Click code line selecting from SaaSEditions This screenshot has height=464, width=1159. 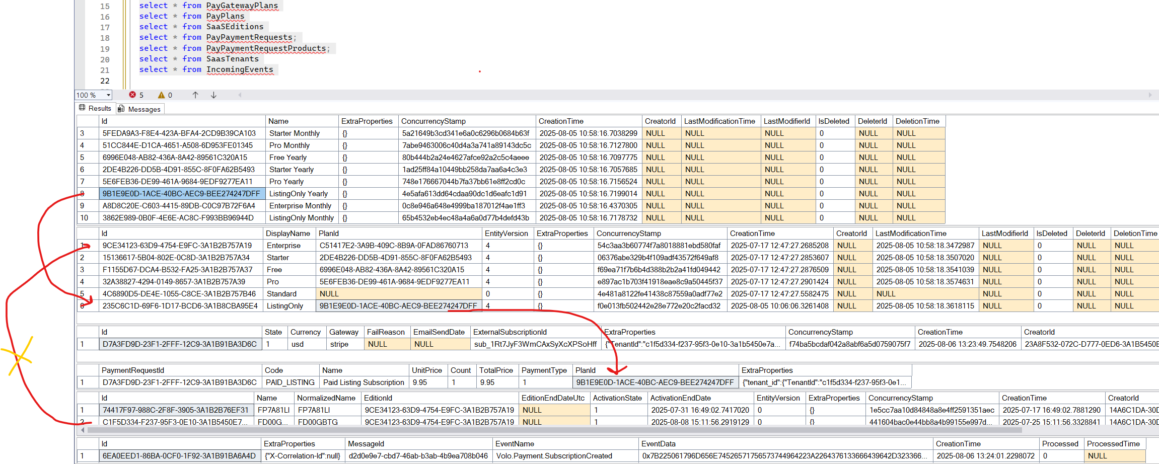coord(201,27)
